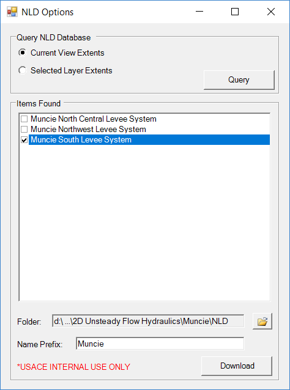The image size is (290, 390).
Task: Click the NLD Options title bar text
Action: [48, 12]
